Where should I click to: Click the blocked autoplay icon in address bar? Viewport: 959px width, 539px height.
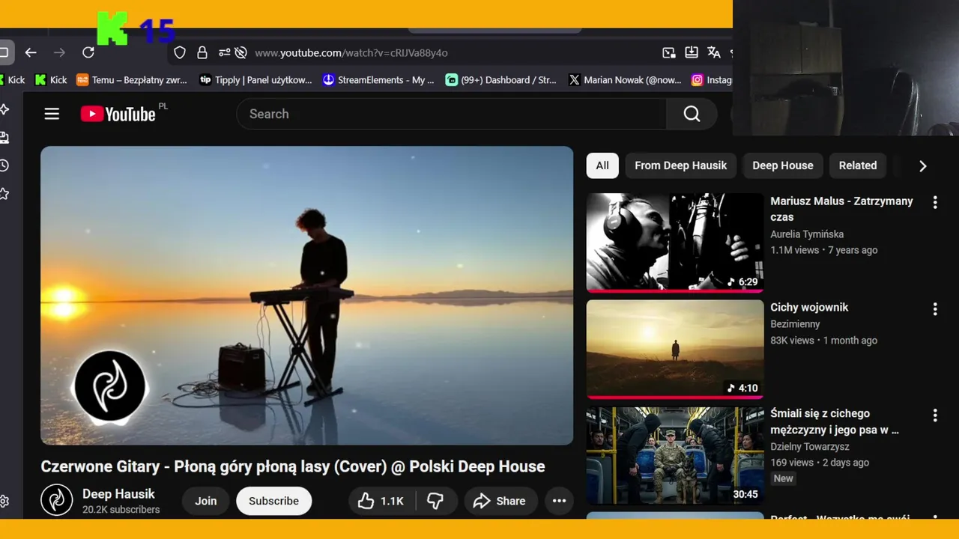click(x=240, y=52)
